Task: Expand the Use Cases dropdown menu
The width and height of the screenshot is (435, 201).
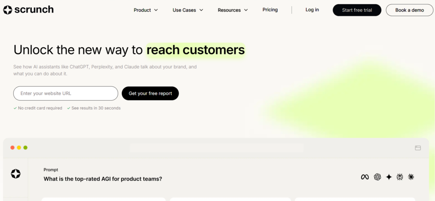Action: point(188,10)
